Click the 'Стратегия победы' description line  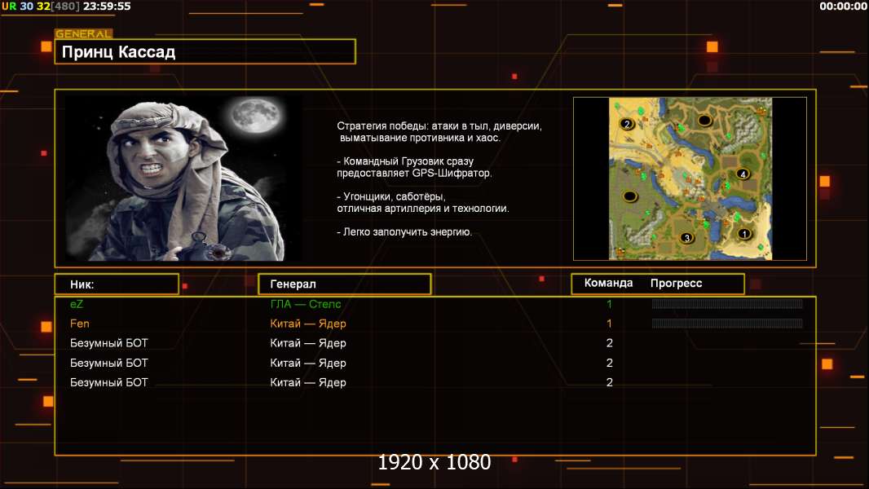pyautogui.click(x=439, y=126)
